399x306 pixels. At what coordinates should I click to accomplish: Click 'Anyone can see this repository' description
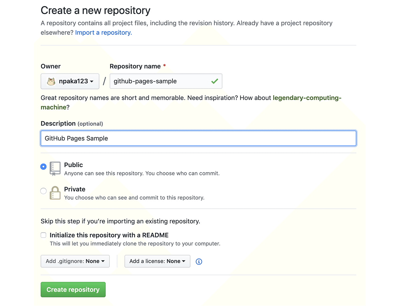pyautogui.click(x=142, y=173)
